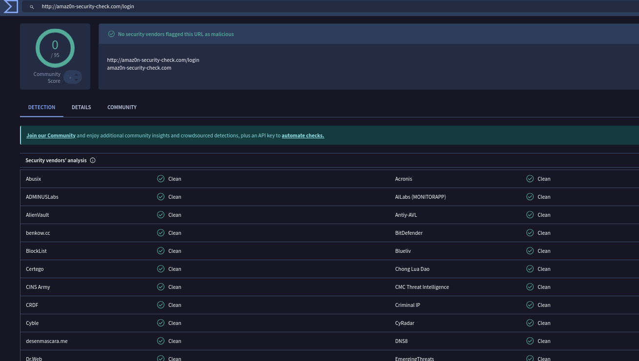The image size is (639, 361).
Task: Click the Clean checkmark beside Cyble
Action: (x=160, y=323)
